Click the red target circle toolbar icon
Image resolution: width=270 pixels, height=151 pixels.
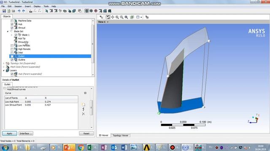(96, 11)
